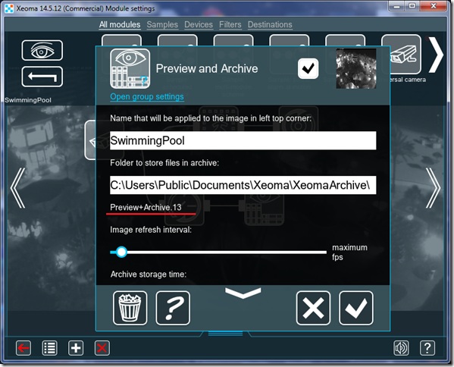Switch to the Destinations tab

coord(270,24)
